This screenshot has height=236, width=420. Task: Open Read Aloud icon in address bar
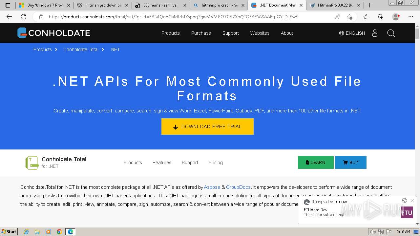pyautogui.click(x=338, y=17)
